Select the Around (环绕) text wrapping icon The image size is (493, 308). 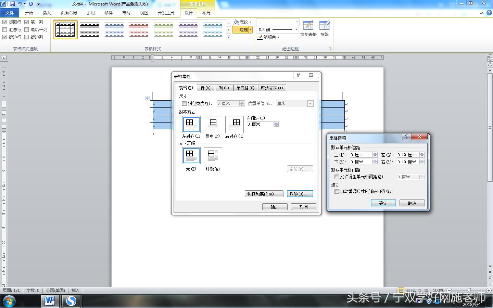(x=213, y=156)
